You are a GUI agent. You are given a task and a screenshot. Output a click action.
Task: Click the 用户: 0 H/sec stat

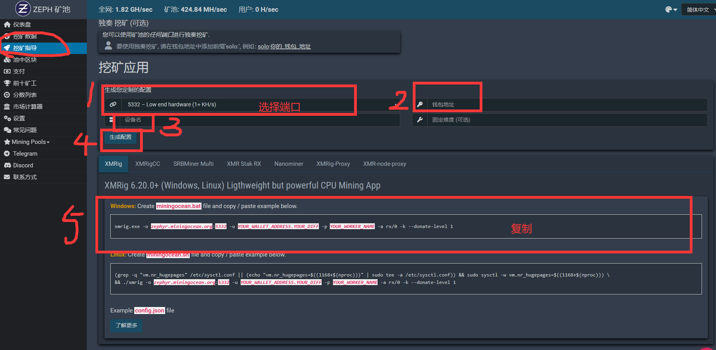click(259, 9)
